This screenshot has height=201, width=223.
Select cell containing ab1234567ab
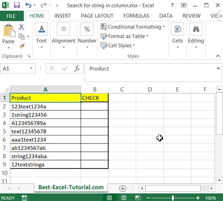coord(46,148)
